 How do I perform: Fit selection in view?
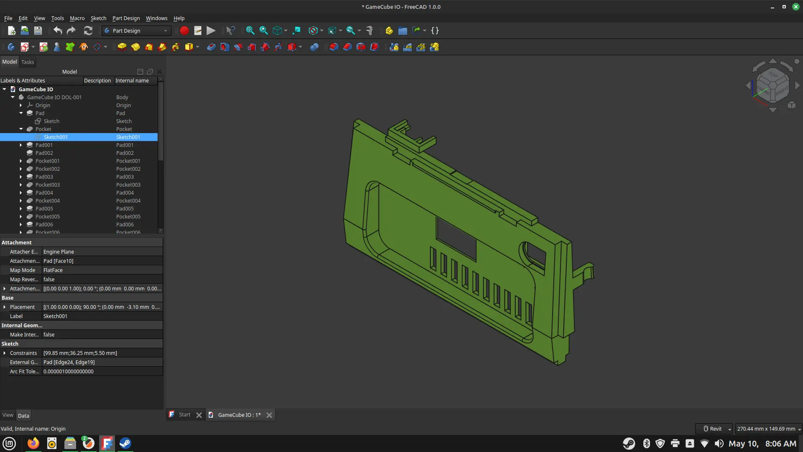pos(263,31)
